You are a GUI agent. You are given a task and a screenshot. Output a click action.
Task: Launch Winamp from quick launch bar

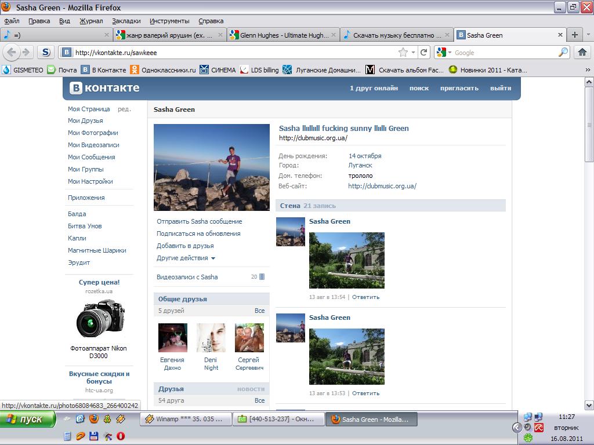pyautogui.click(x=121, y=418)
